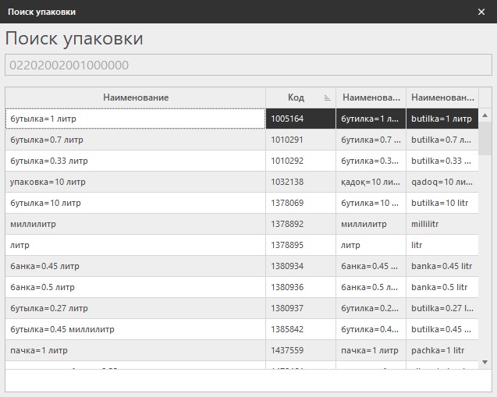Click the last column Наименован... header
The height and width of the screenshot is (397, 497).
(x=442, y=97)
